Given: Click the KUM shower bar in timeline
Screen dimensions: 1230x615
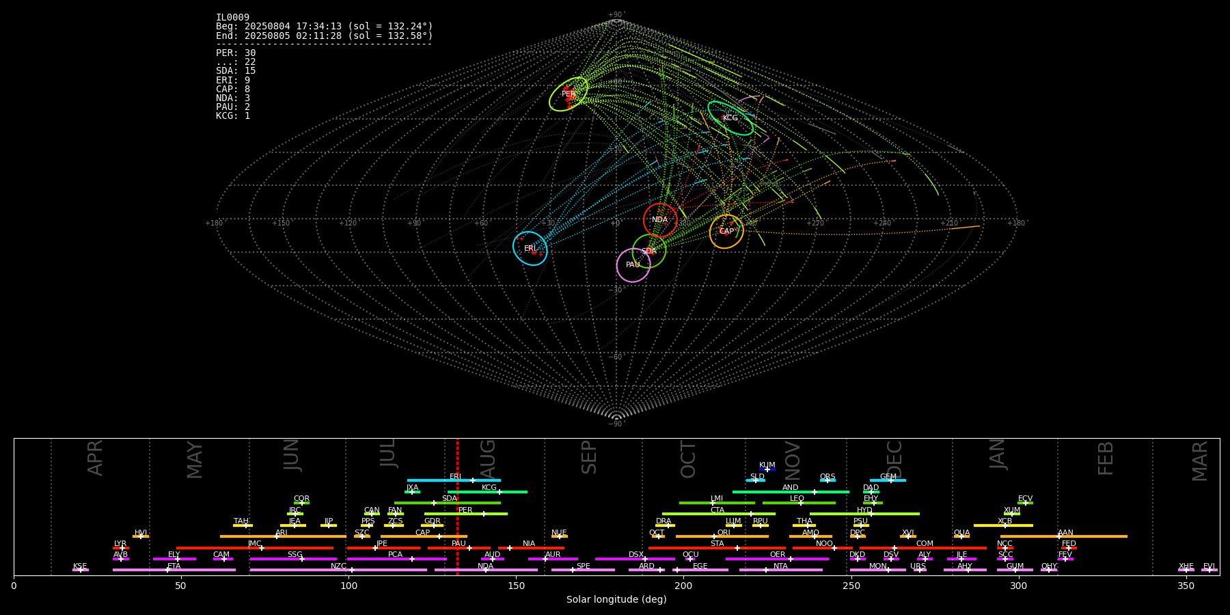Looking at the screenshot, I should tap(767, 469).
